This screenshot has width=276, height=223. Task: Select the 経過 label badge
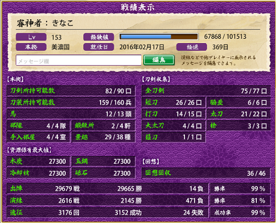coord(192,47)
